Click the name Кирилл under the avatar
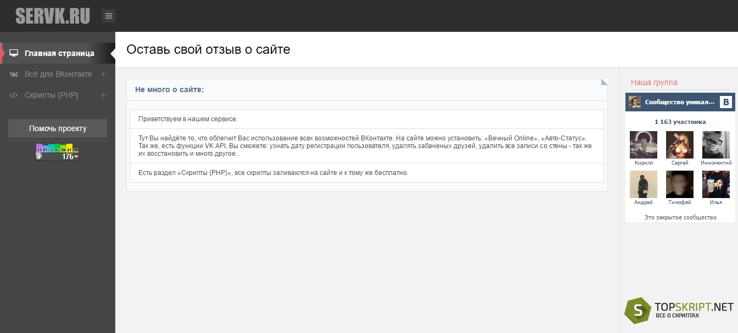This screenshot has width=738, height=333. [644, 163]
